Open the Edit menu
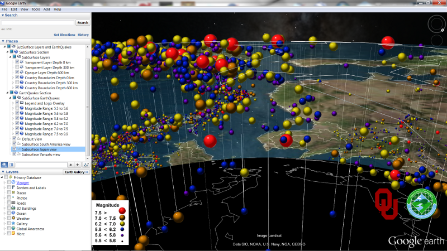Viewport: 447px width, 251px height. click(14, 9)
